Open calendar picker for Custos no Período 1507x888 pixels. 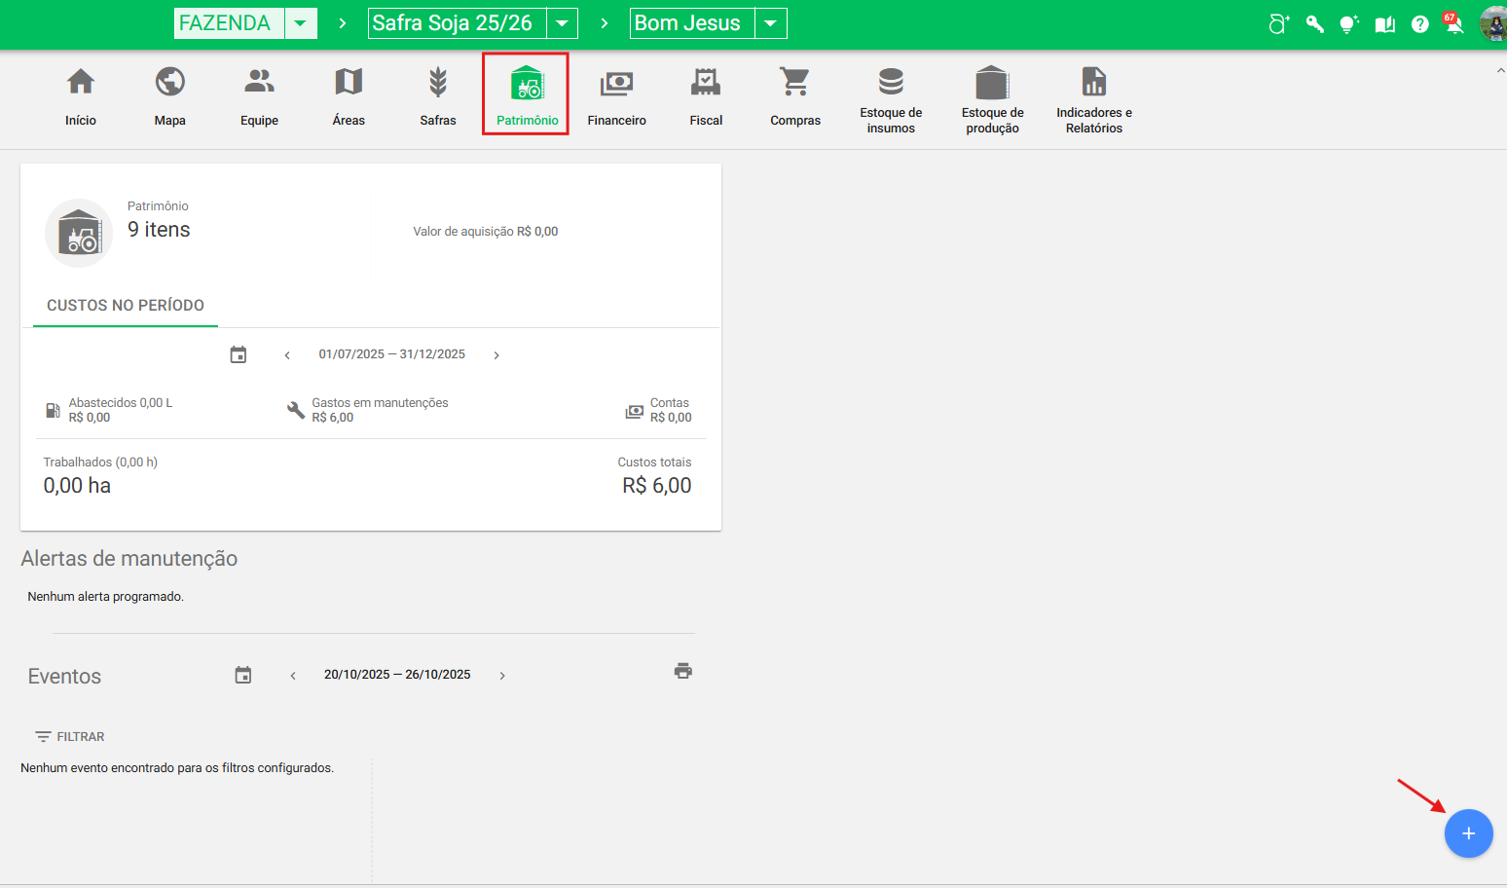(x=239, y=354)
